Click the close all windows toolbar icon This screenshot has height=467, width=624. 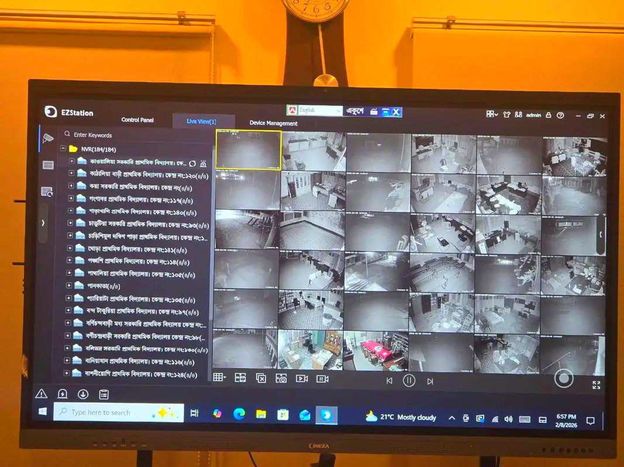[x=261, y=378]
